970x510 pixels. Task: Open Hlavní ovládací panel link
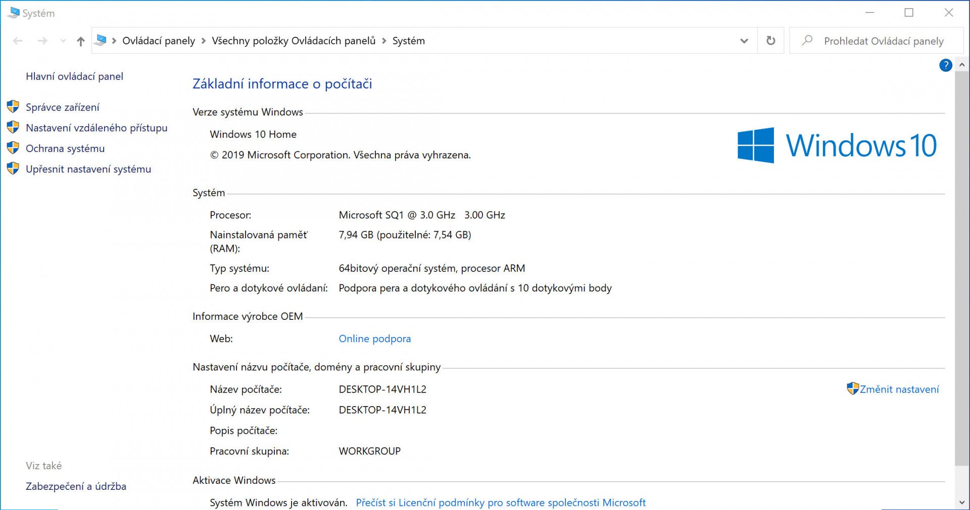pyautogui.click(x=74, y=76)
